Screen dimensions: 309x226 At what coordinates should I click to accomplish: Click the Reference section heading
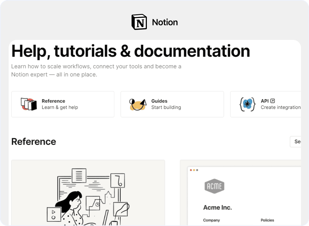[34, 142]
